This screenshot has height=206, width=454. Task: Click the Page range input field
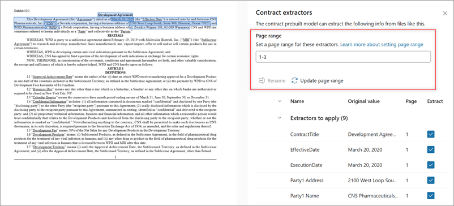343,57
